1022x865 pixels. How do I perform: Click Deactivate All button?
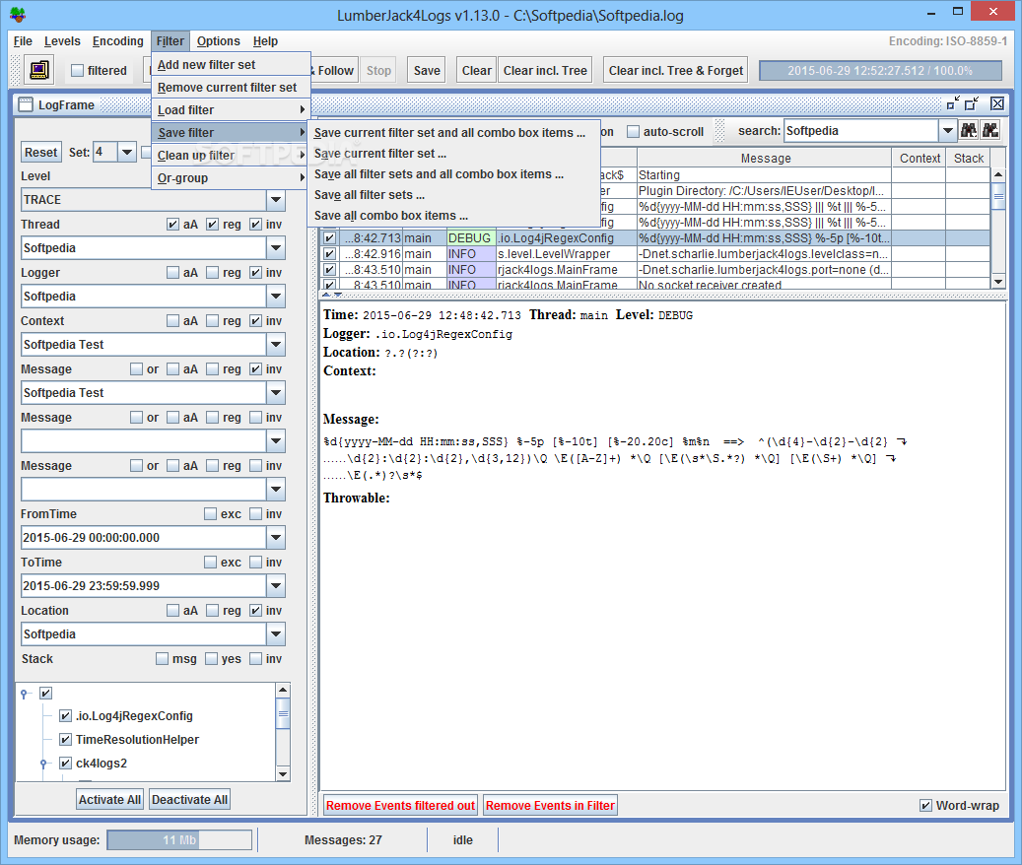(189, 799)
